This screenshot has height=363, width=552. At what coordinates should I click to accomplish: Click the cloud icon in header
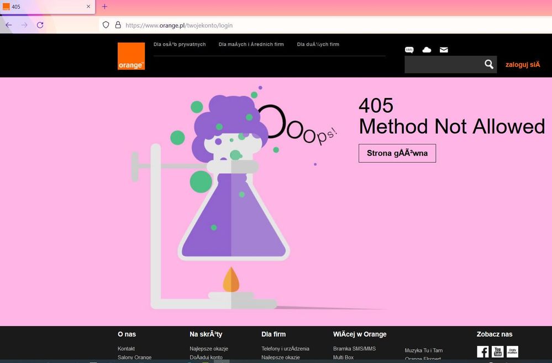[427, 50]
